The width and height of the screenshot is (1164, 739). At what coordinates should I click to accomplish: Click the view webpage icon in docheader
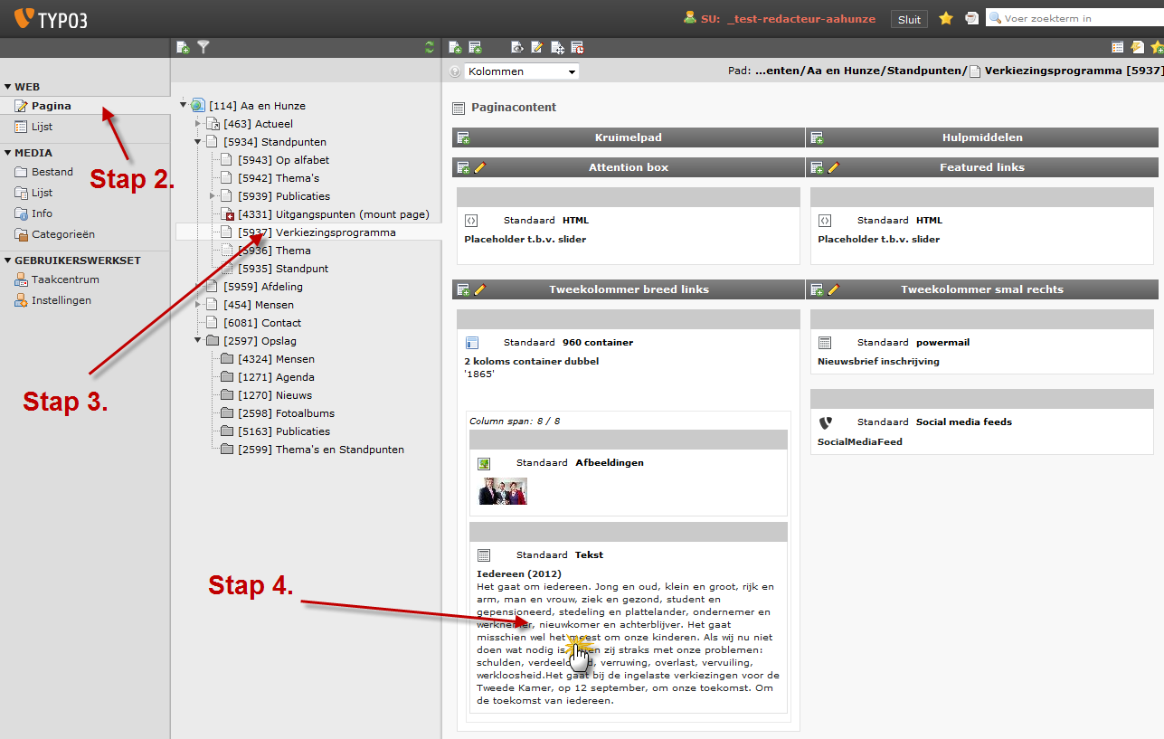click(517, 47)
